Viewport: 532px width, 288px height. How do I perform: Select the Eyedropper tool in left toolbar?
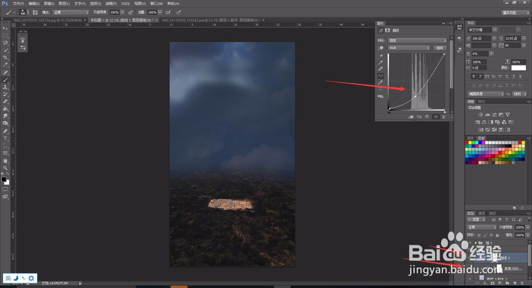(x=5, y=64)
